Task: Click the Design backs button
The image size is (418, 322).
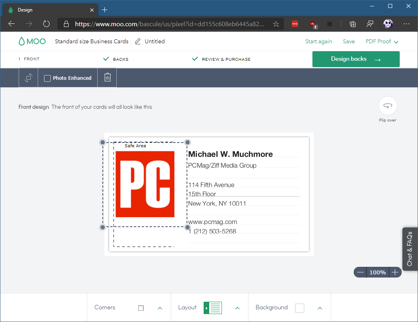Action: (x=356, y=59)
